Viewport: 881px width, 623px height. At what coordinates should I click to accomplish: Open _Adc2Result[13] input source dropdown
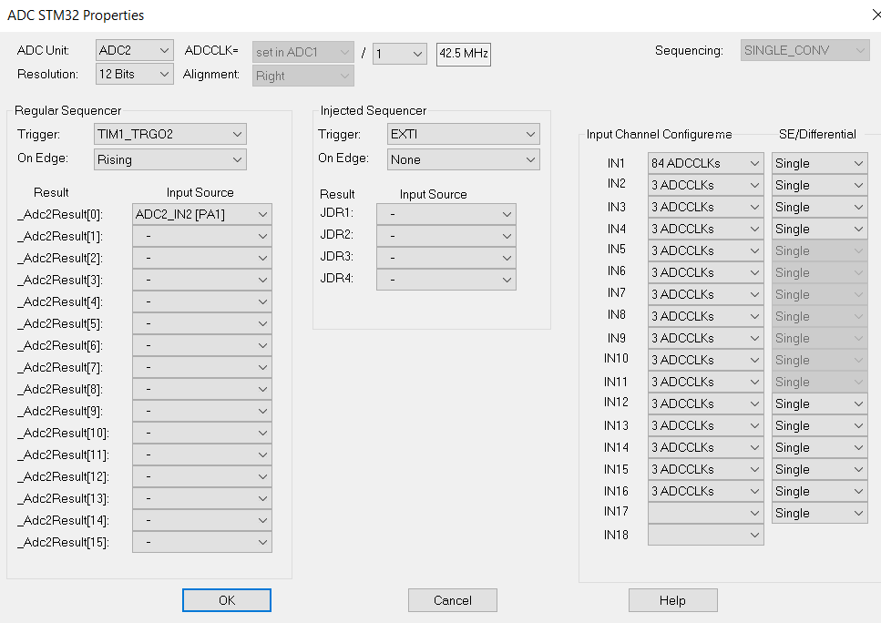pos(202,499)
